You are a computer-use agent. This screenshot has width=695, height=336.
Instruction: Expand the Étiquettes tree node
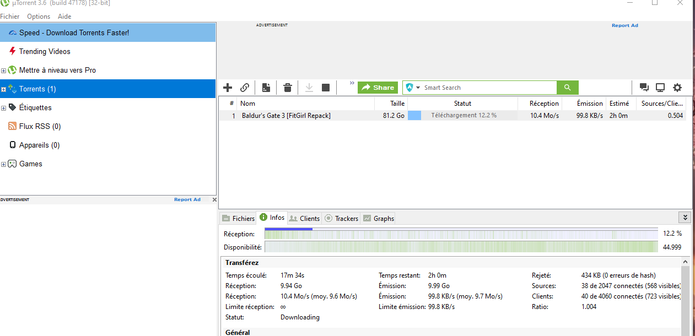(4, 108)
